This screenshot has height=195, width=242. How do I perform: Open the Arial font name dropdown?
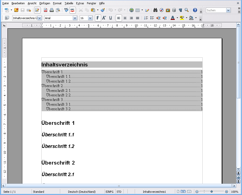tap(75, 18)
